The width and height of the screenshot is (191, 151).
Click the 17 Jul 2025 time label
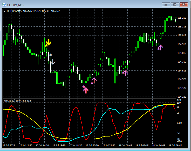click(9, 145)
